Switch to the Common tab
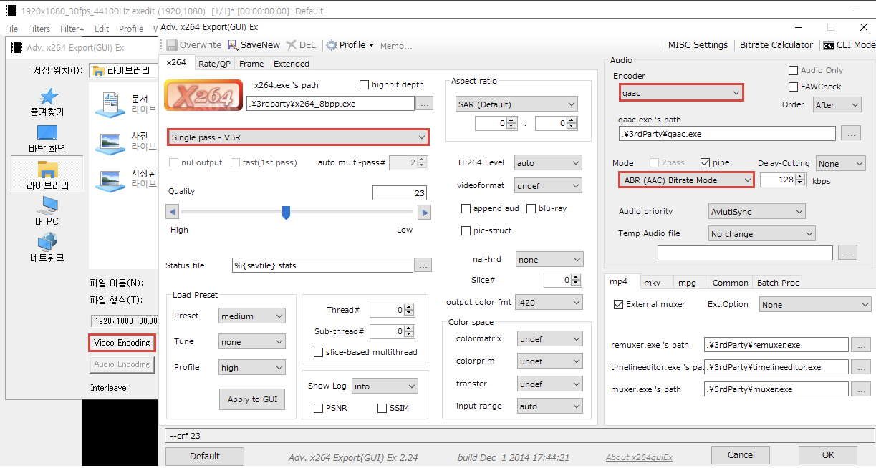Screen dimensions: 876x468 click(x=730, y=283)
